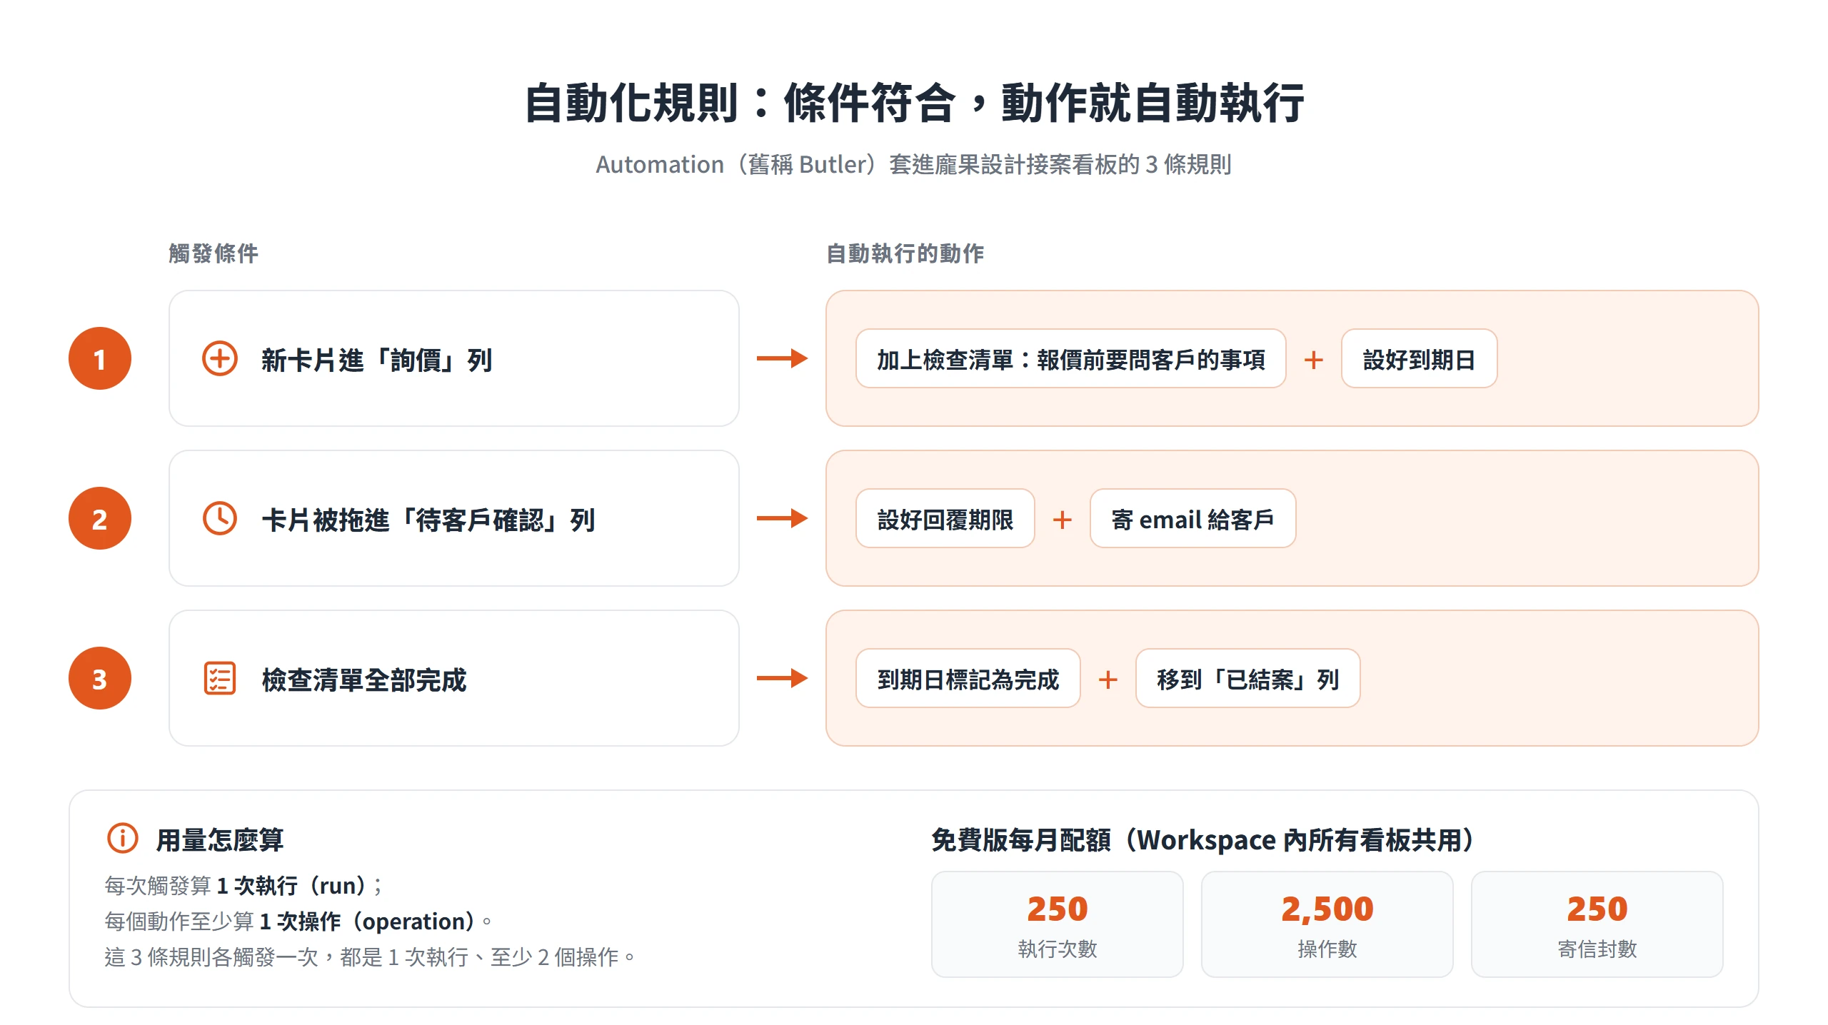Select the 移到「已結案」列 action chip

[1247, 679]
